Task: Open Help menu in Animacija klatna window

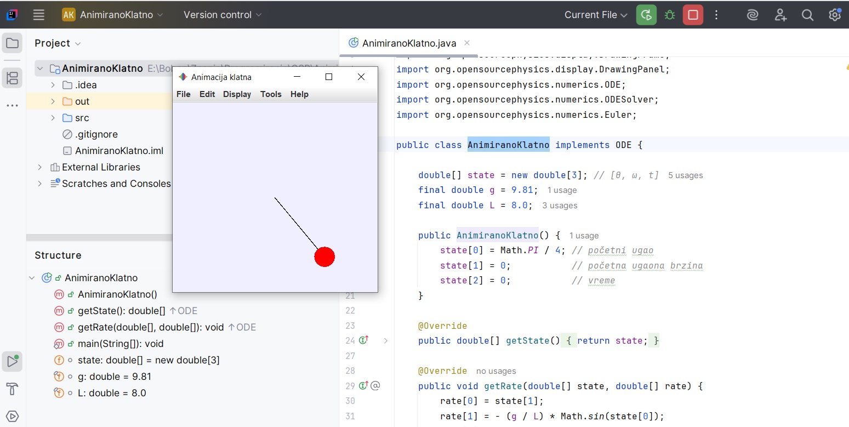Action: (299, 94)
